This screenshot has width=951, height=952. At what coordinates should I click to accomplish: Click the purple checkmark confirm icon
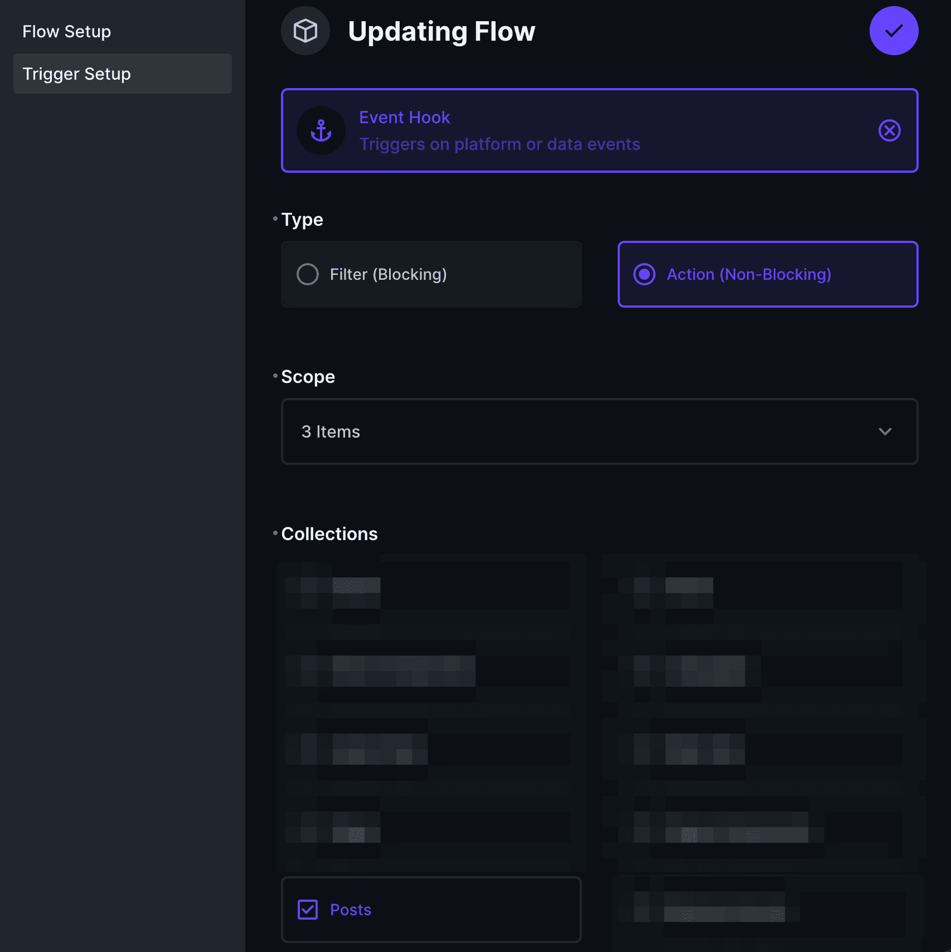tap(893, 31)
